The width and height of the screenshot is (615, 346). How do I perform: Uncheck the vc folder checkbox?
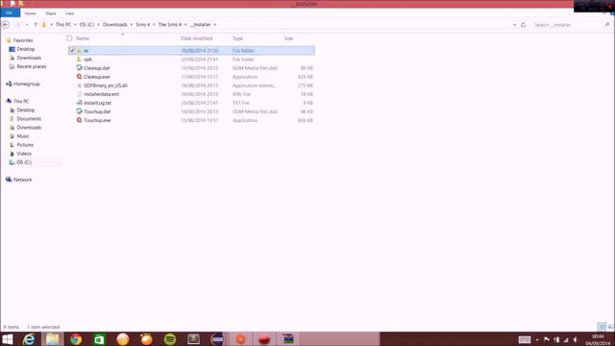72,51
